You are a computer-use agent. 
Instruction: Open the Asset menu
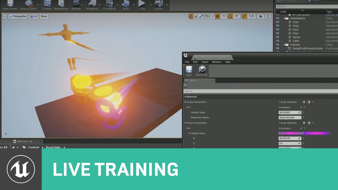(x=205, y=62)
